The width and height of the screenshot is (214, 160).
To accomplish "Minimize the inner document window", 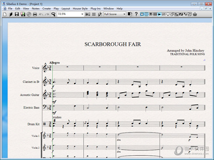I will [202, 9].
